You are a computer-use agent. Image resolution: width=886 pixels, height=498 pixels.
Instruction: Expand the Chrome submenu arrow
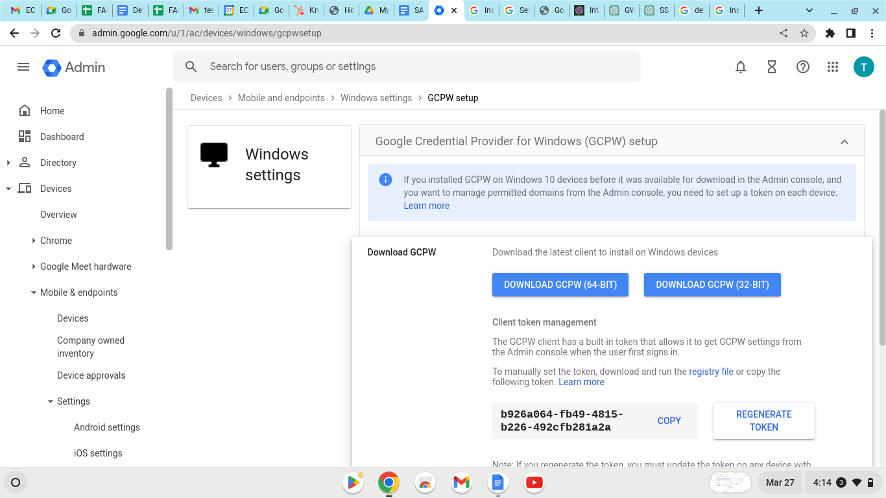[34, 241]
